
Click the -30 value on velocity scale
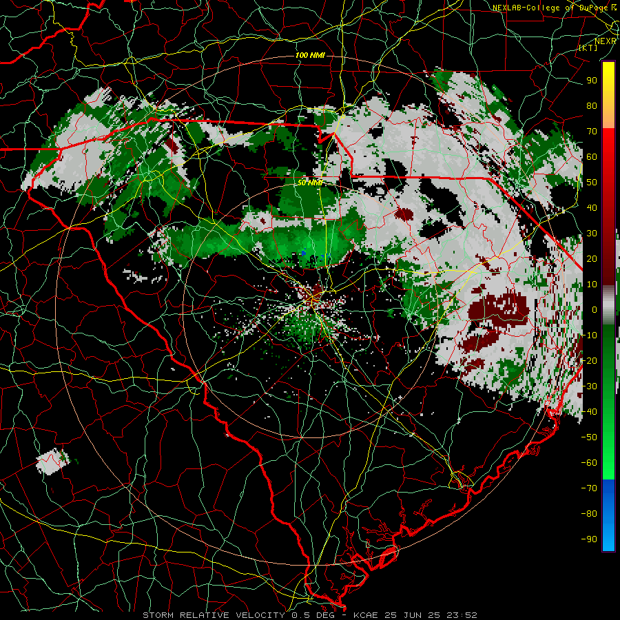click(x=589, y=386)
